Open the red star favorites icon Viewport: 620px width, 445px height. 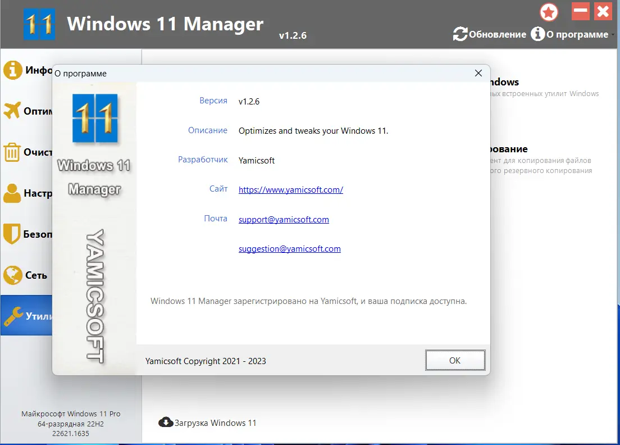point(549,11)
